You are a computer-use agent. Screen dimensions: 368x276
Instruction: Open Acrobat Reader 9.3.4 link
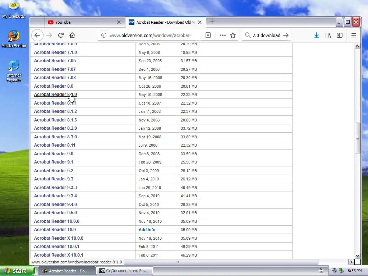(55, 196)
